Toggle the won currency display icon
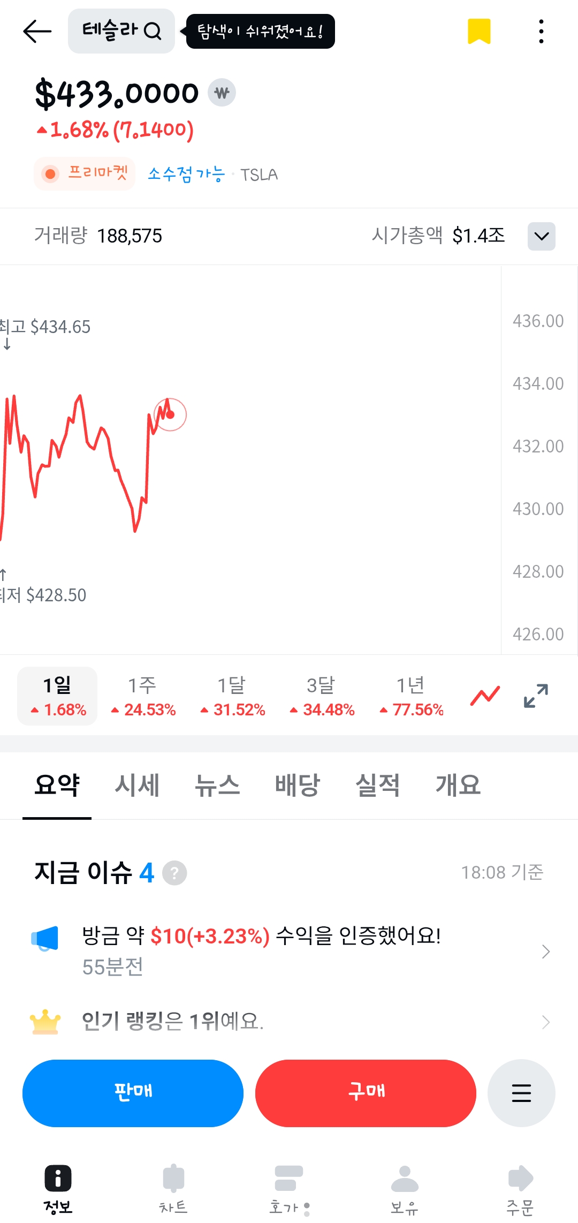 tap(222, 93)
